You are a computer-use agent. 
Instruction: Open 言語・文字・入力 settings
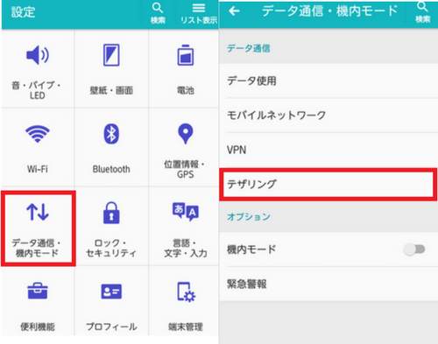click(x=184, y=227)
